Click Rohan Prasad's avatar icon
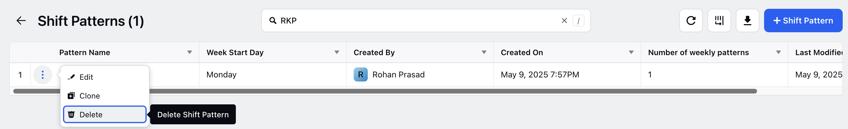848x129 pixels. pyautogui.click(x=360, y=75)
